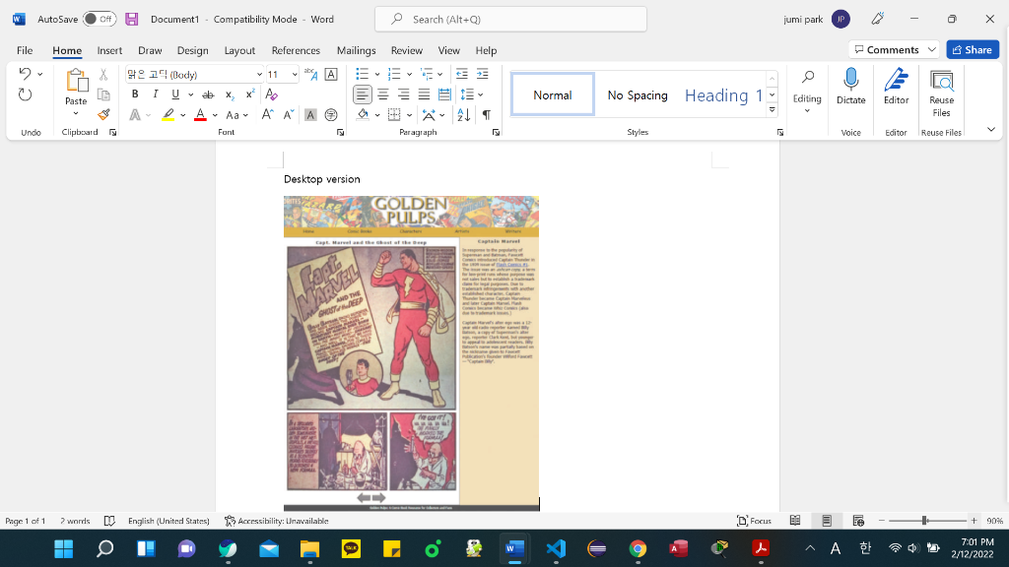
Task: Click the Save icon in title bar
Action: [x=132, y=19]
